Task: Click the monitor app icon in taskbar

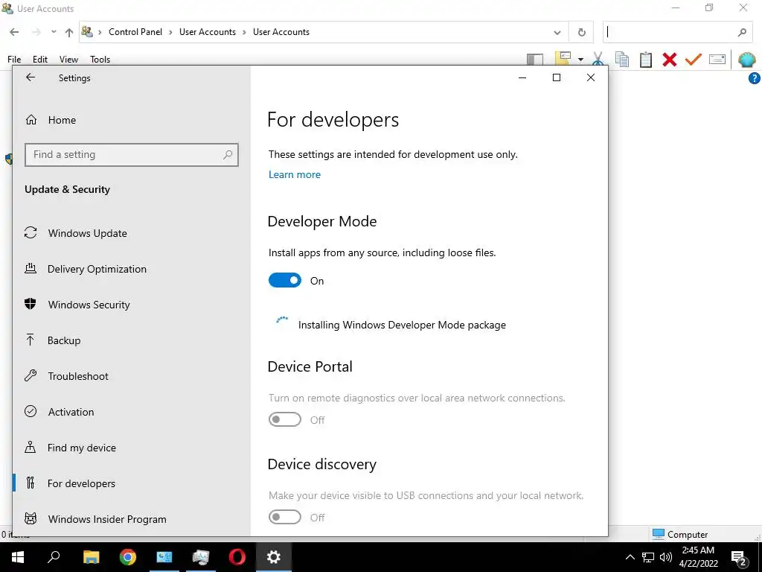Action: [x=201, y=557]
